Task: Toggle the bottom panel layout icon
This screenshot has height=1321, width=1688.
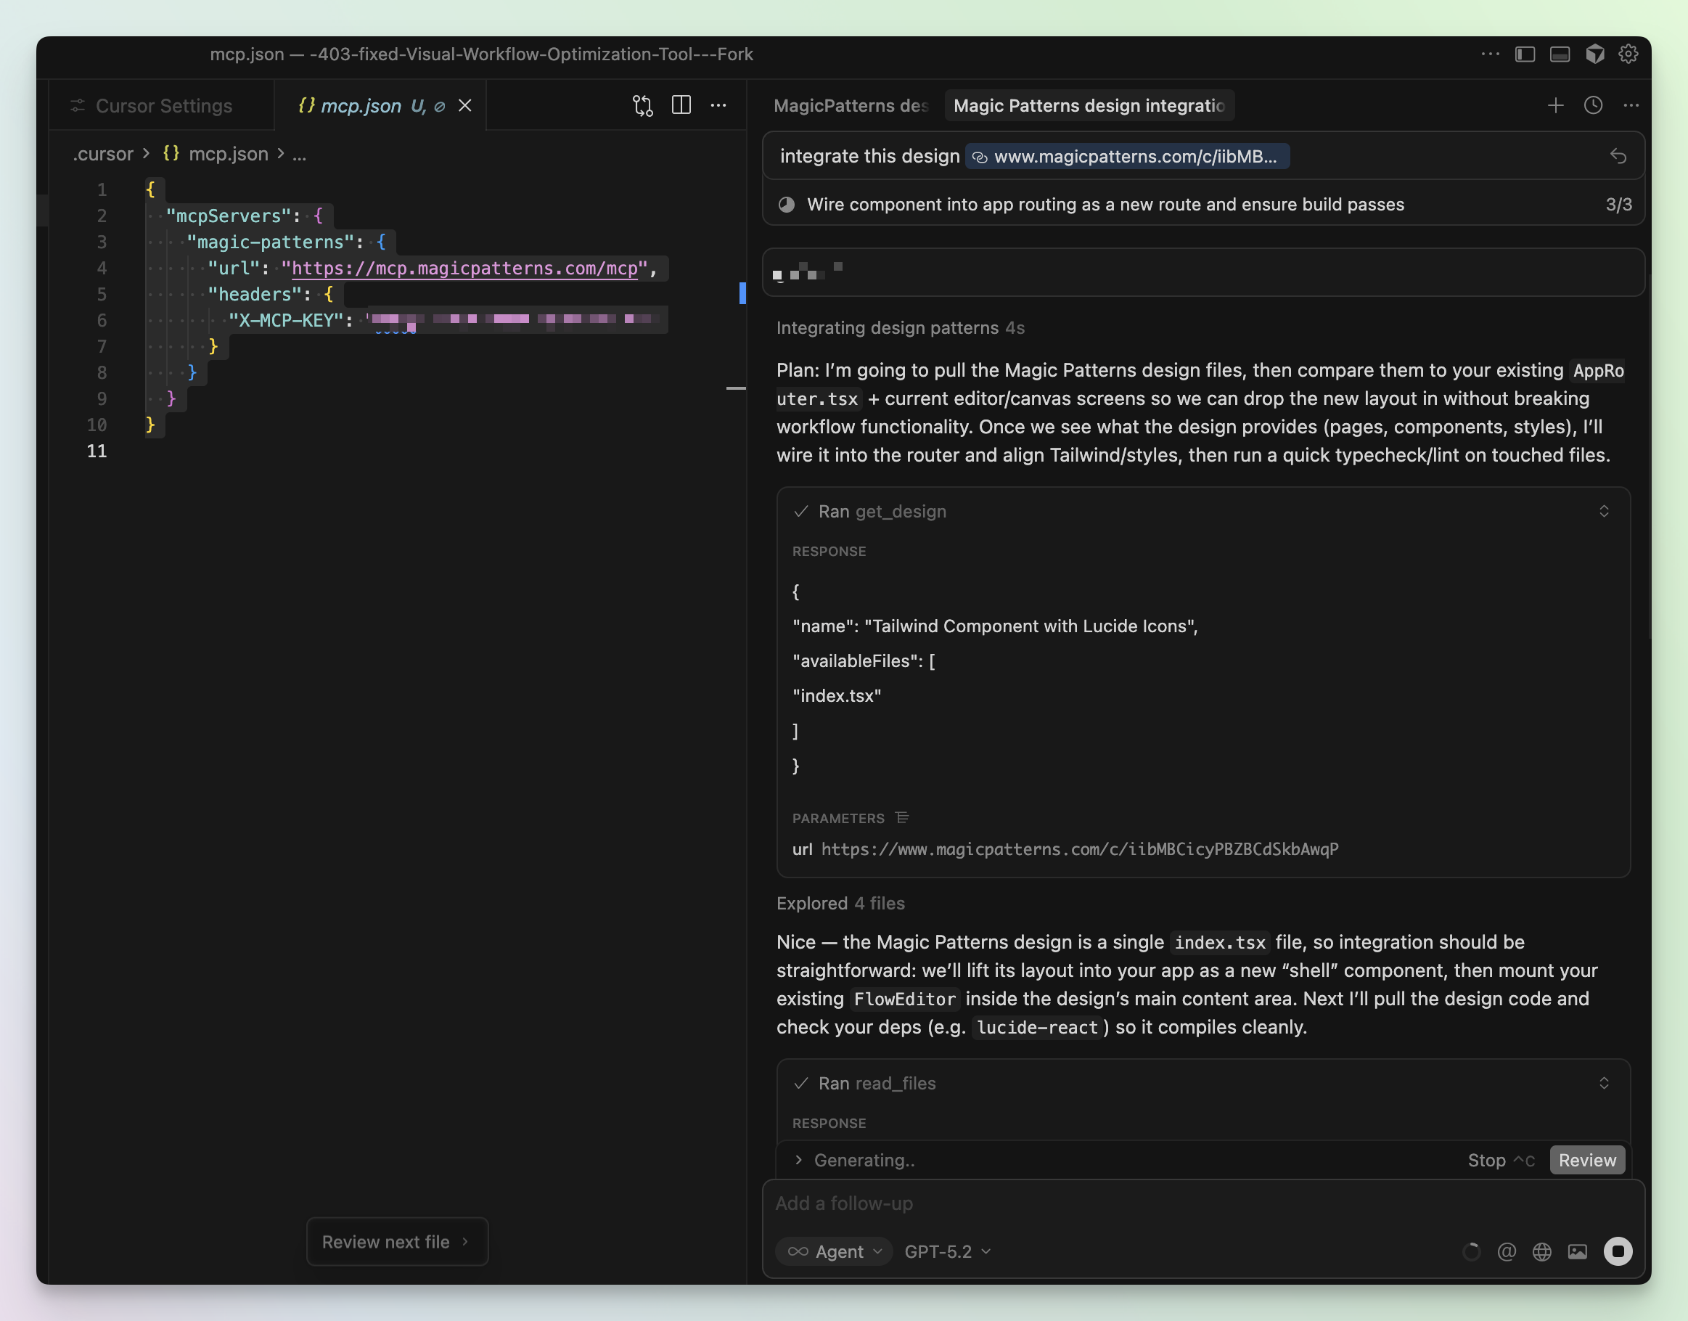Action: pyautogui.click(x=1560, y=54)
